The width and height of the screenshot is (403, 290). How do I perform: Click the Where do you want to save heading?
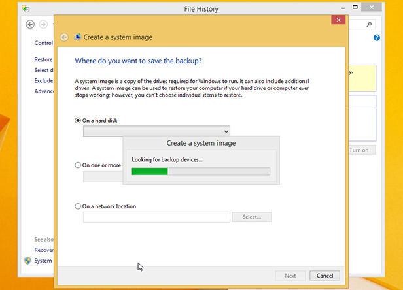coord(138,61)
